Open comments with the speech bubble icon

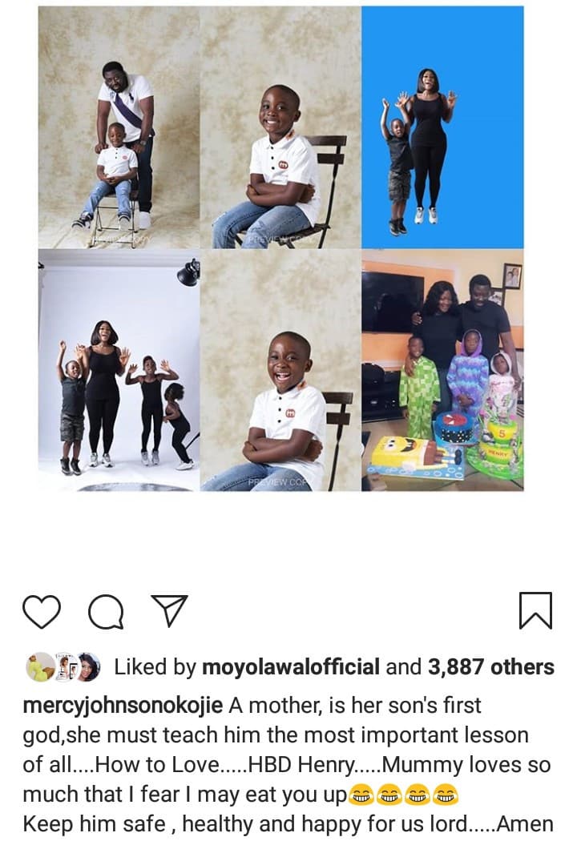pos(107,612)
